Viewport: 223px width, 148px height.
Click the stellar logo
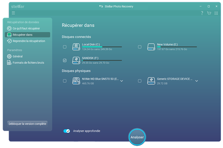[18, 6]
